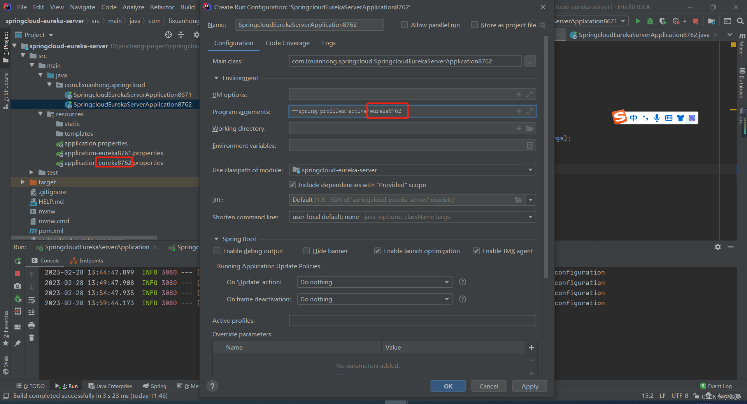Click the red Stop icon in Run panel

tap(18, 273)
